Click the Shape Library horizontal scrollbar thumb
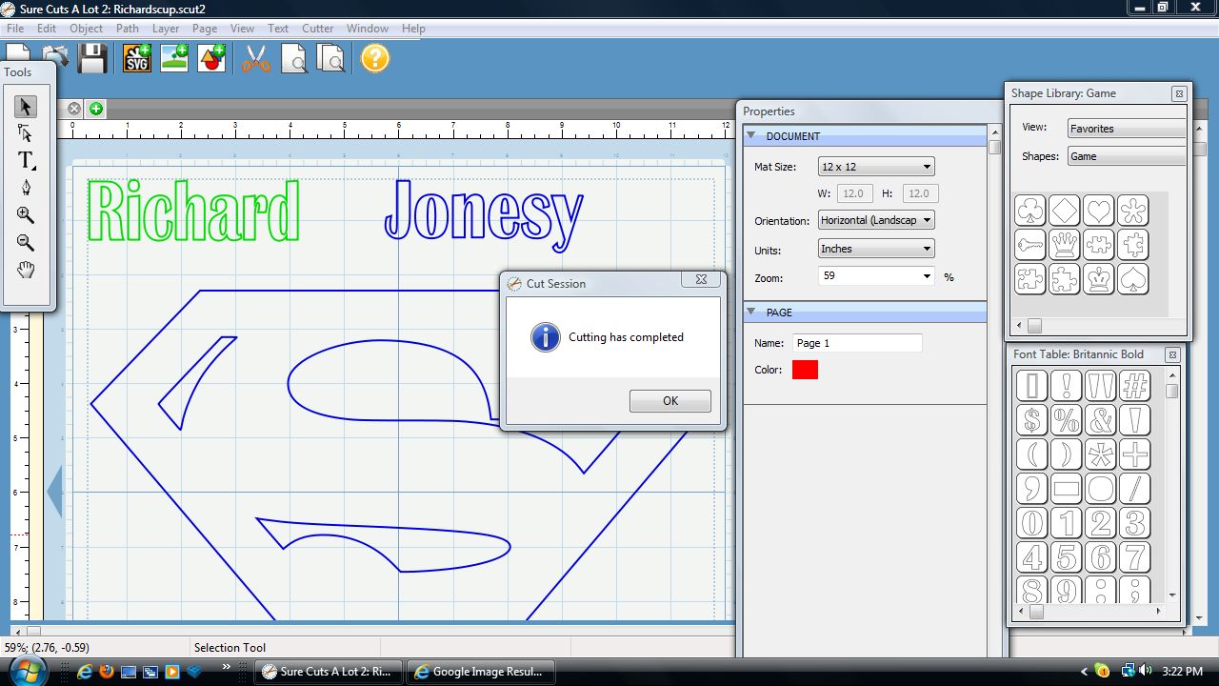The width and height of the screenshot is (1219, 686). pos(1035,326)
